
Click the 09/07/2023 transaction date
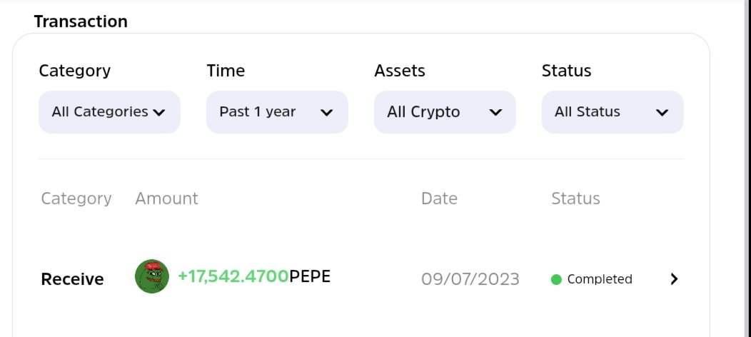(x=470, y=279)
